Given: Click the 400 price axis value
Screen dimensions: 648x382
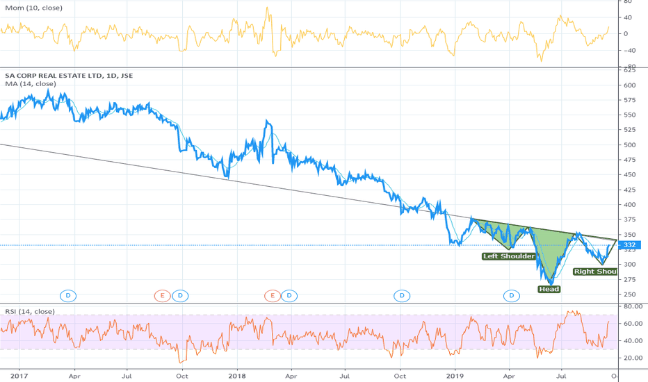Looking at the screenshot, I should coord(630,205).
